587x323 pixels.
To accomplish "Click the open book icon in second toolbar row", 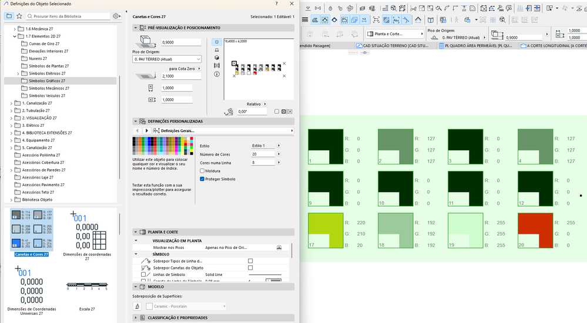I will [x=431, y=20].
